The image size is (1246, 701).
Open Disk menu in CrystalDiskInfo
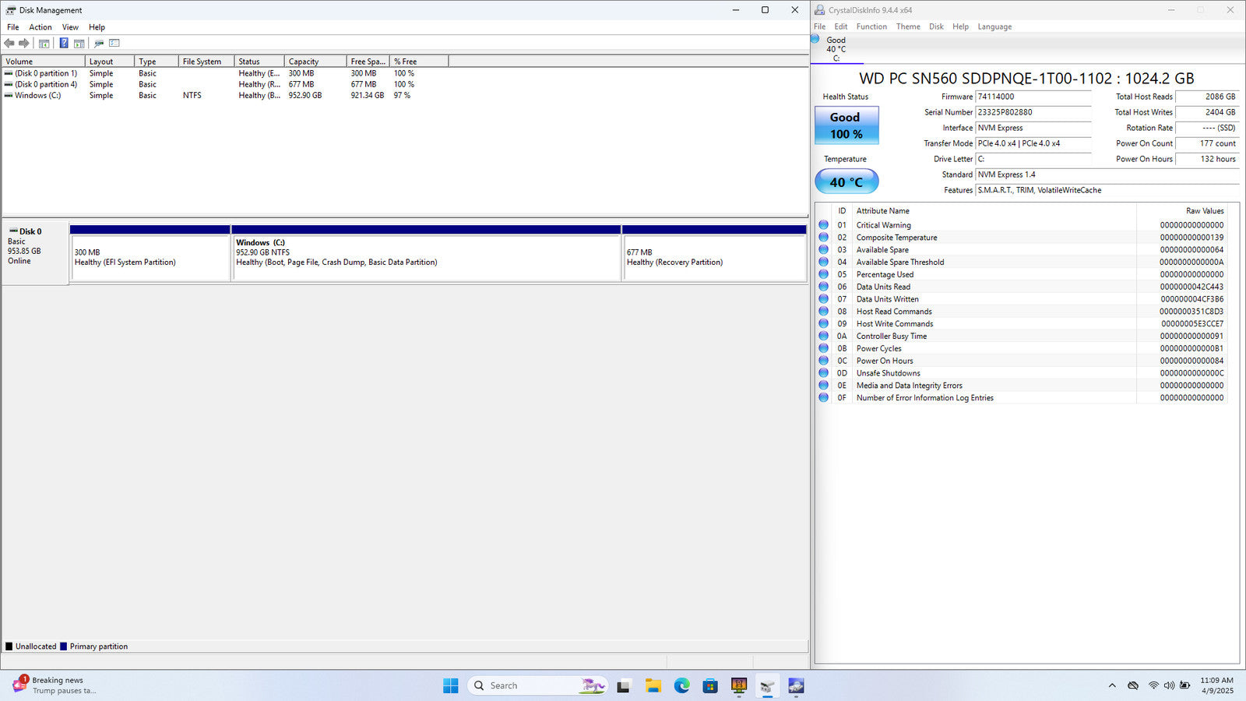936,26
